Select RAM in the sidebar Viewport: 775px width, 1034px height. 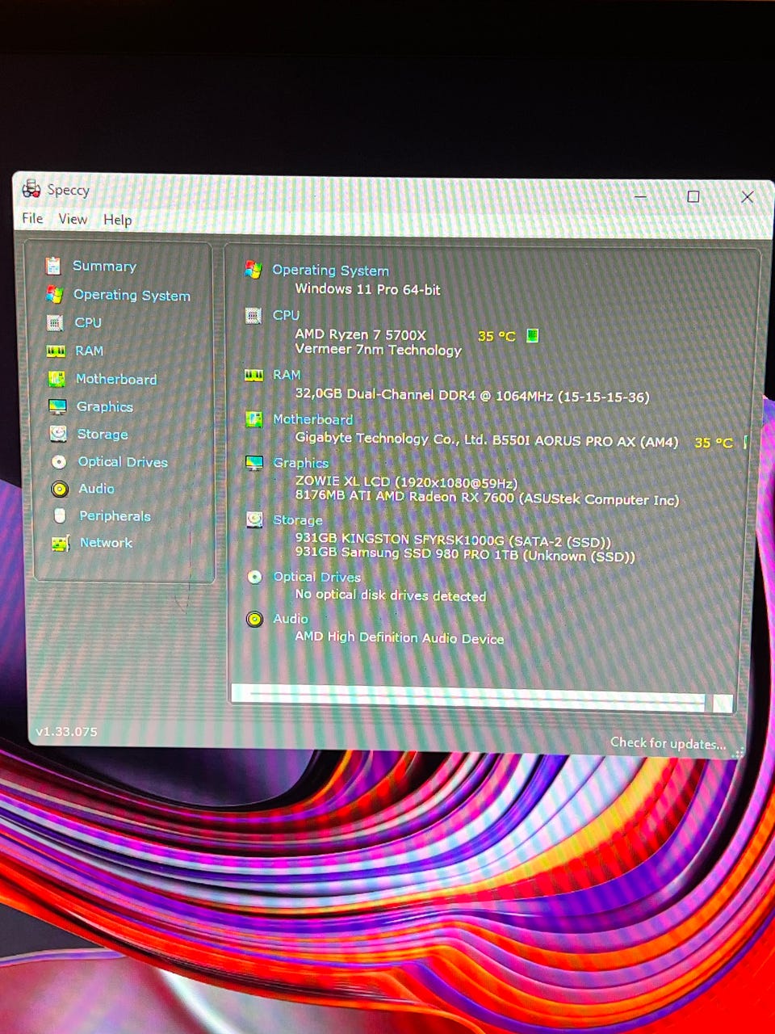coord(89,351)
